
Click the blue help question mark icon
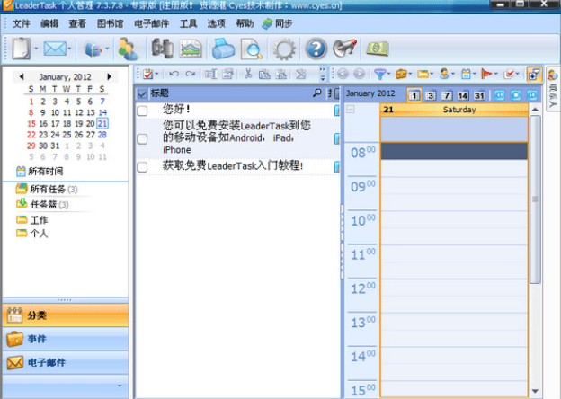point(316,49)
